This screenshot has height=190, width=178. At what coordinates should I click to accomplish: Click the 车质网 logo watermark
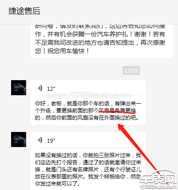click(x=158, y=178)
